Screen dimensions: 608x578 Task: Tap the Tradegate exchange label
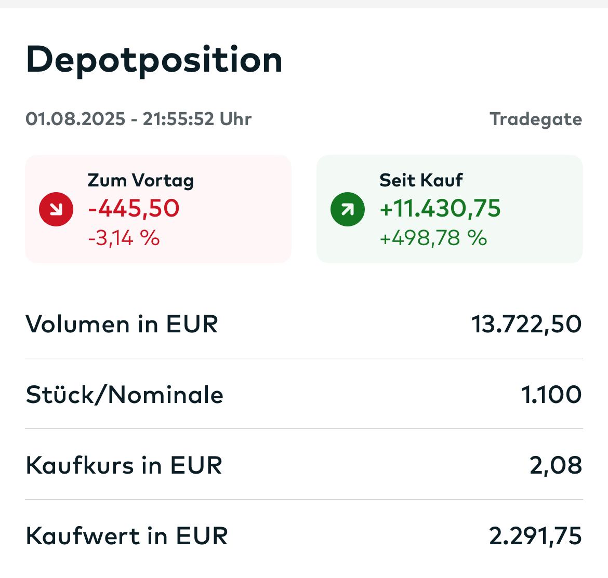coord(535,119)
